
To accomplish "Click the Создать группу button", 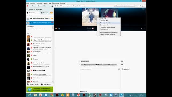I will [46, 84].
